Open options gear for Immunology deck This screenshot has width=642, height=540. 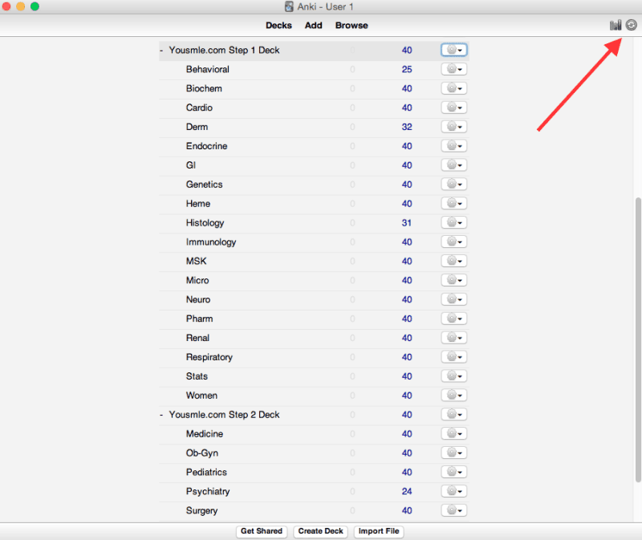coord(454,242)
